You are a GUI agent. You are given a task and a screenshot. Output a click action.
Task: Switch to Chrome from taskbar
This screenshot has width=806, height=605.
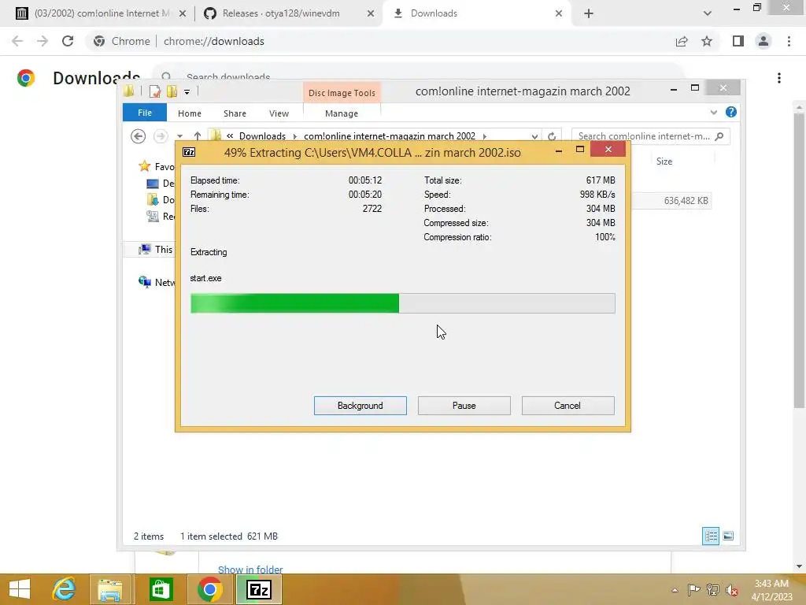(x=209, y=589)
